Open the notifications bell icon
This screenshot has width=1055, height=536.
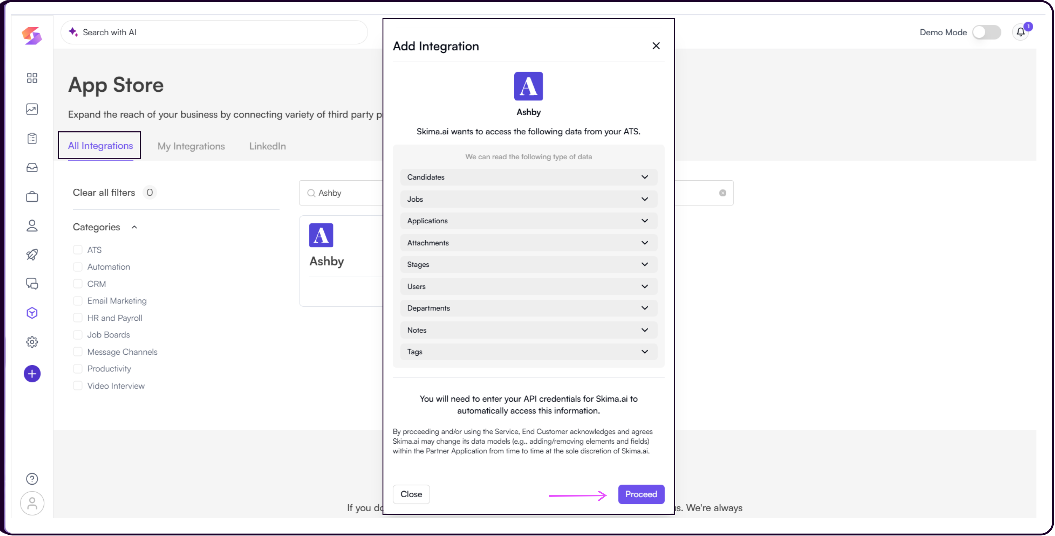coord(1021,32)
